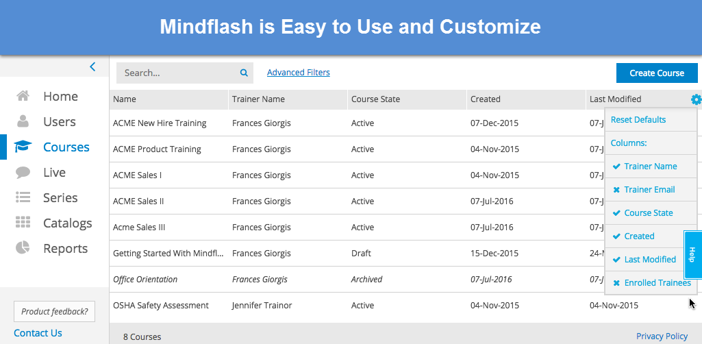Enable the Trainer Email column
Image resolution: width=702 pixels, height=344 pixels.
(x=649, y=190)
